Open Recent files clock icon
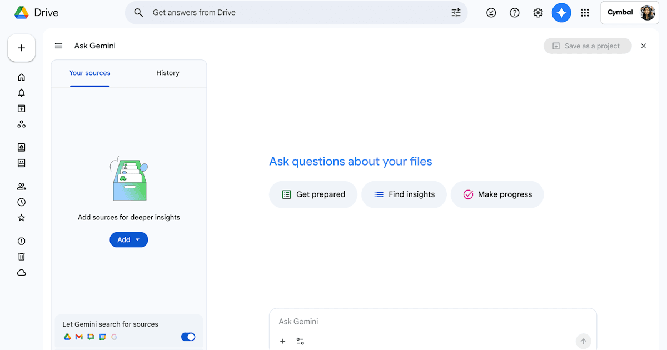 22,202
